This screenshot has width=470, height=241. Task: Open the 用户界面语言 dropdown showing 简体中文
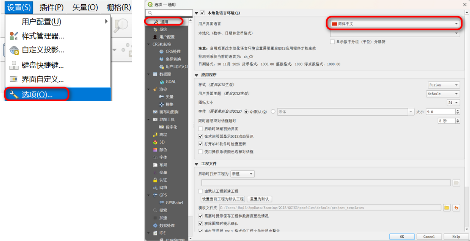(x=395, y=24)
